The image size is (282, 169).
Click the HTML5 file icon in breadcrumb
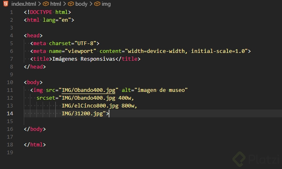pyautogui.click(x=6, y=4)
